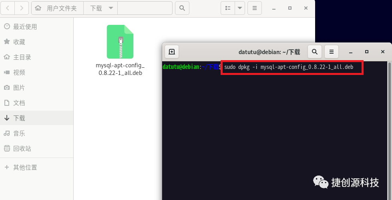Go to 主目录 in the sidebar
The height and width of the screenshot is (200, 392).
[37, 57]
